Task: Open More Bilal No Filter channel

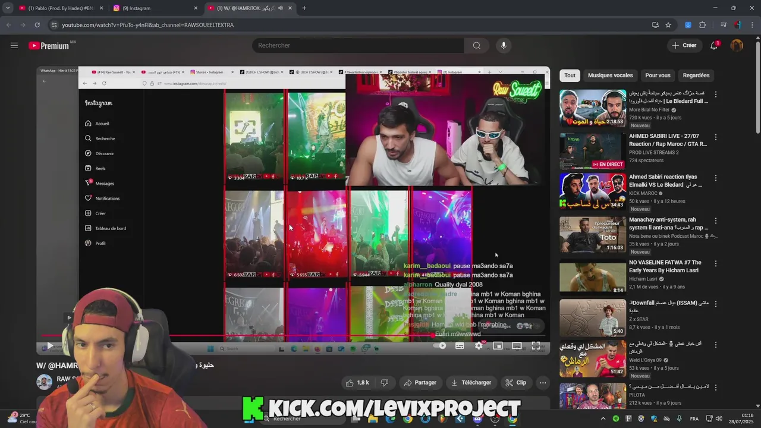Action: [649, 110]
